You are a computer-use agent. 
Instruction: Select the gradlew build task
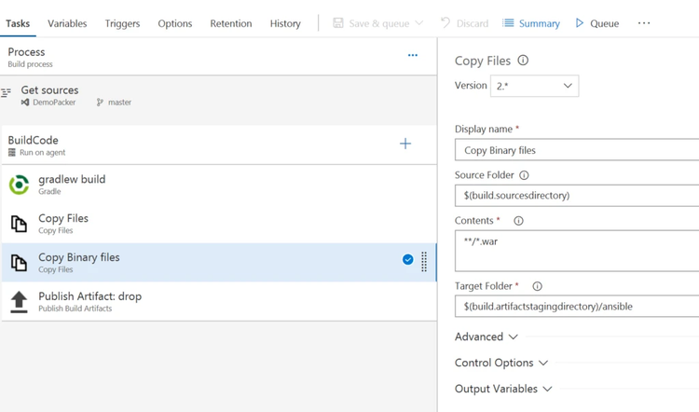tap(218, 185)
